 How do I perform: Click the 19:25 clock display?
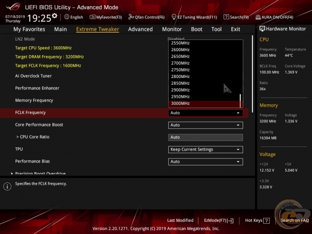point(39,19)
